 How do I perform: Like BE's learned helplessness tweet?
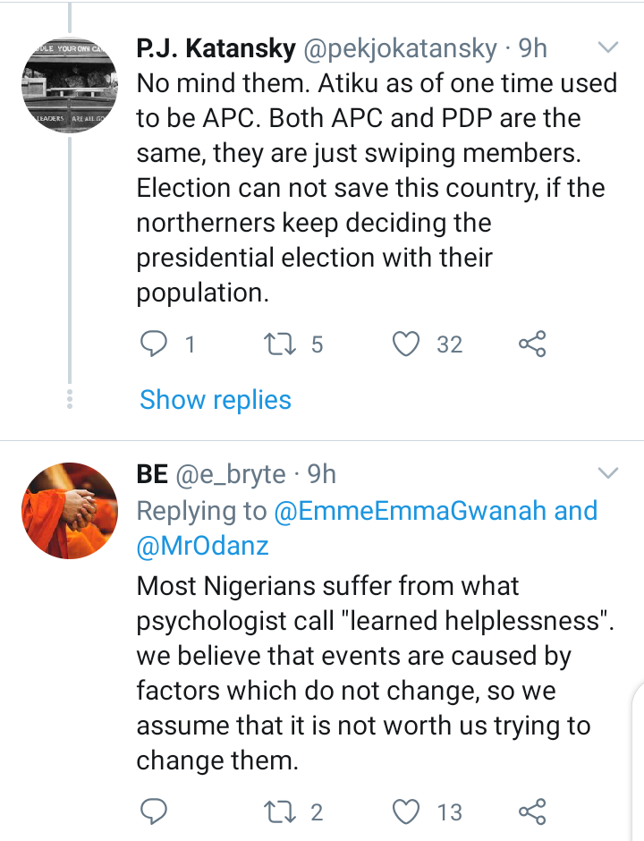point(406,811)
